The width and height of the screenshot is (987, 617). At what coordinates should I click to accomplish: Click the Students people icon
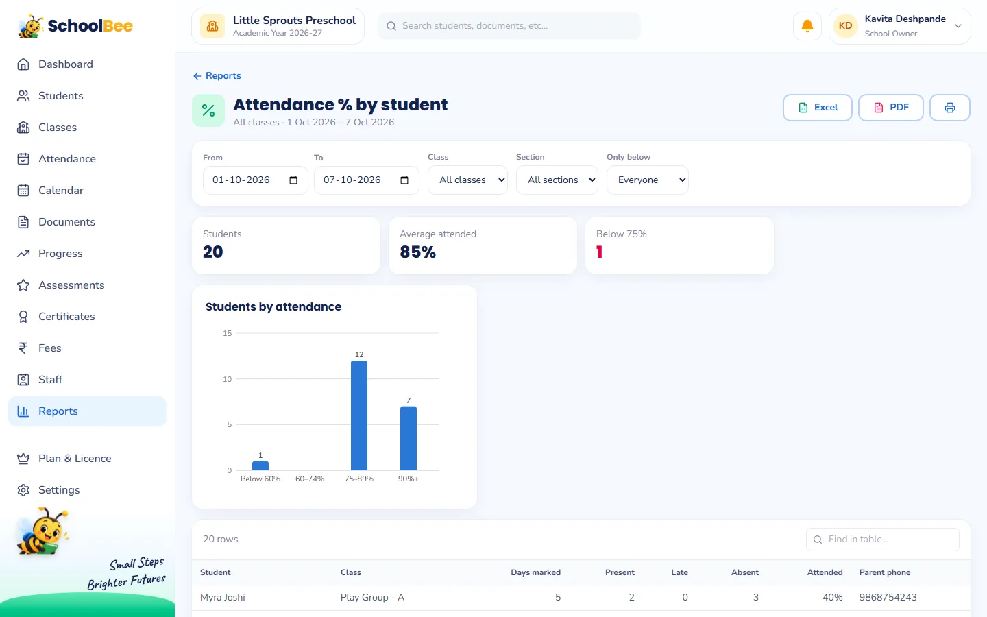(x=23, y=96)
